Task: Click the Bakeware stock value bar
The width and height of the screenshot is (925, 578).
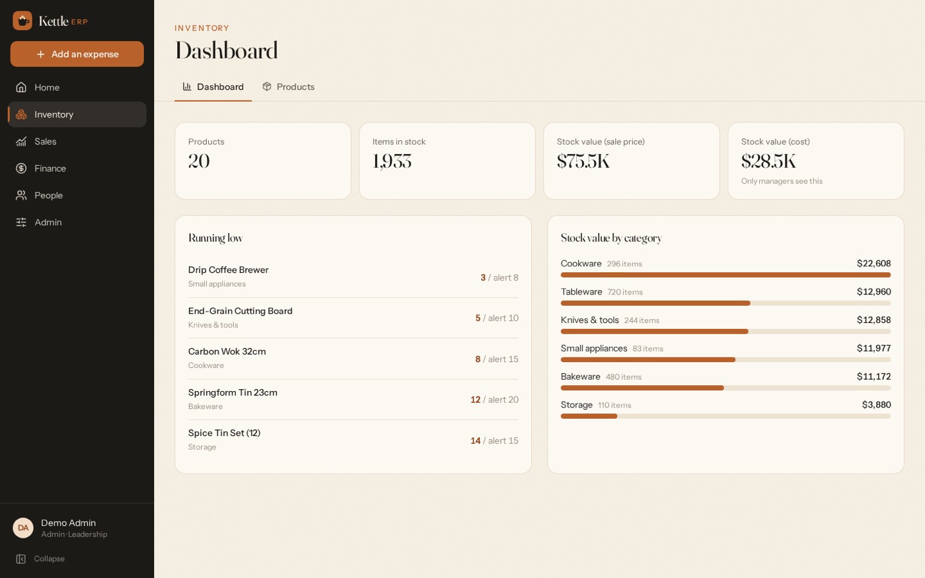Action: (x=725, y=388)
